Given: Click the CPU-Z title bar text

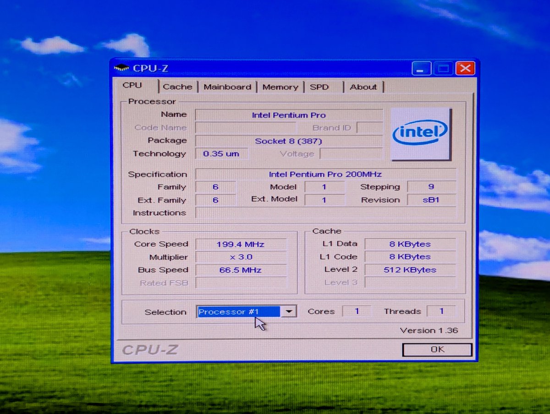Looking at the screenshot, I should tap(150, 69).
